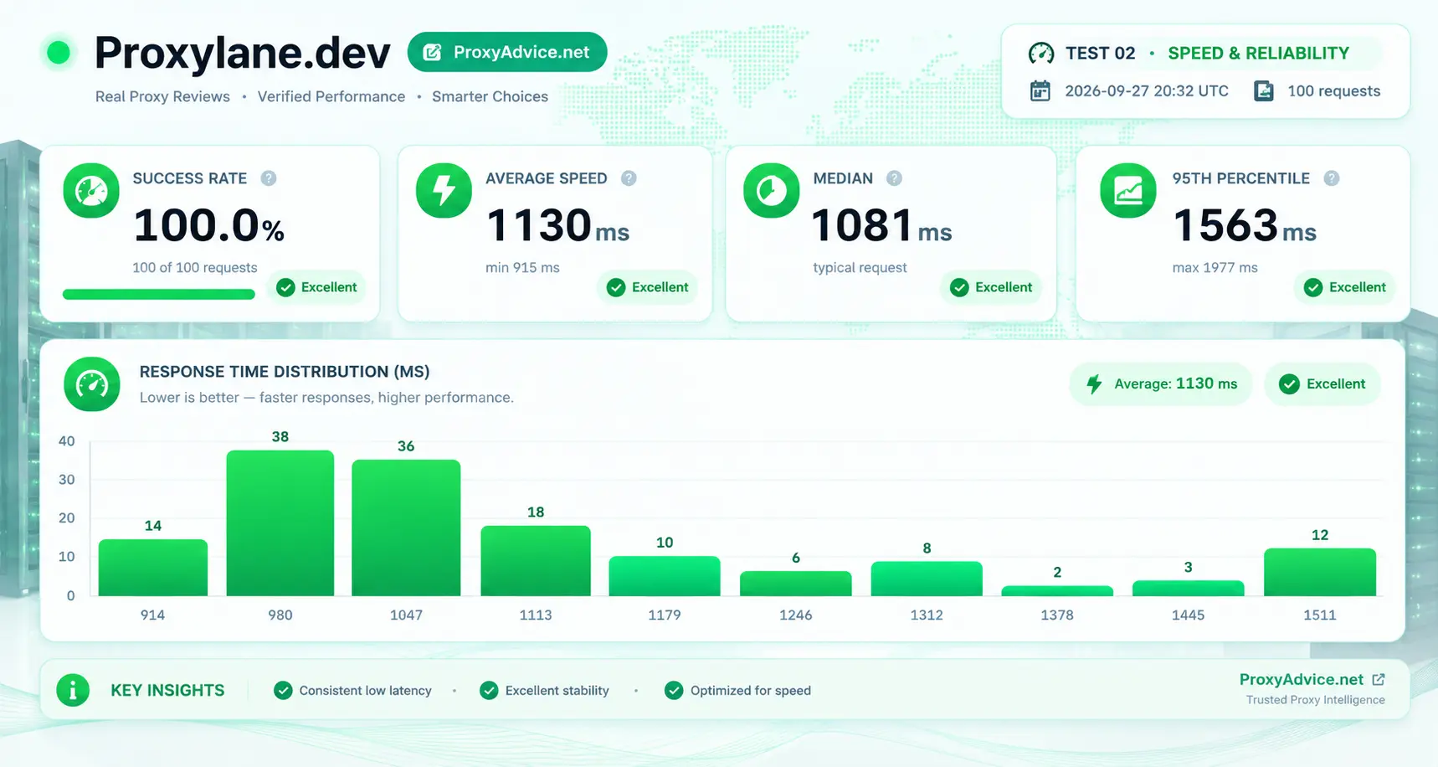Click the Success Rate gauge icon
Screen dimensions: 1438x767
pos(91,191)
